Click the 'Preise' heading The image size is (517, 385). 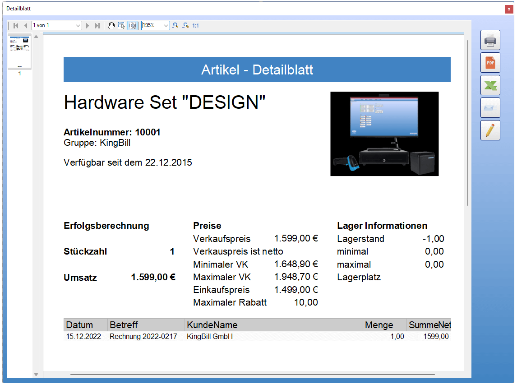pos(207,226)
